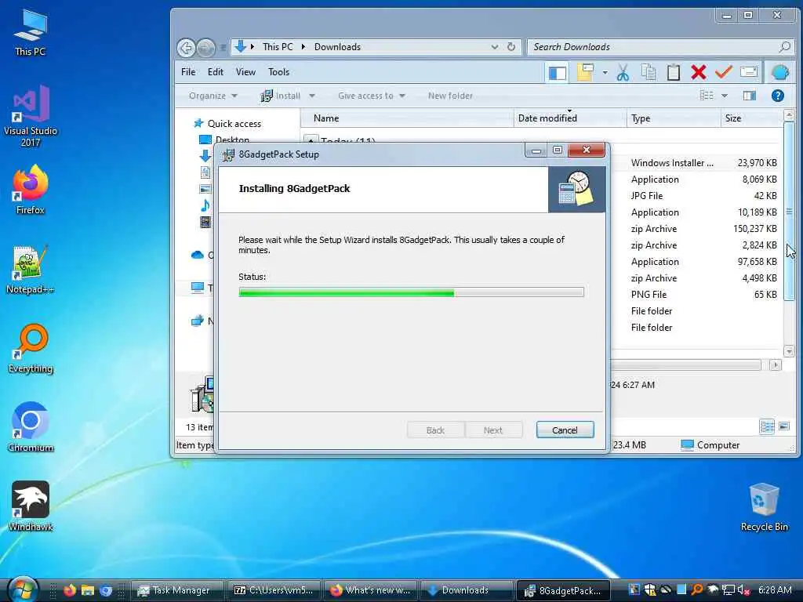
Task: Open the Visual Studio 2017 desktop icon
Action: (31, 116)
